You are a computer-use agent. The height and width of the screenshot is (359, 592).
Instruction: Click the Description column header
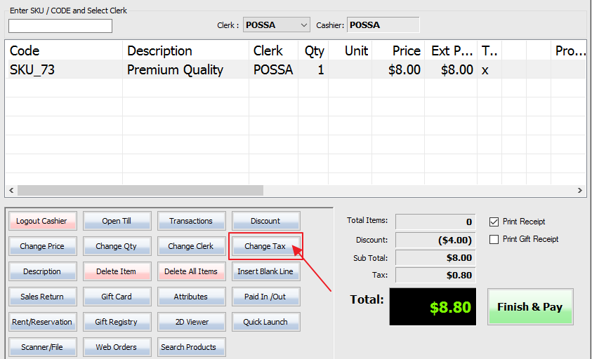(x=186, y=50)
